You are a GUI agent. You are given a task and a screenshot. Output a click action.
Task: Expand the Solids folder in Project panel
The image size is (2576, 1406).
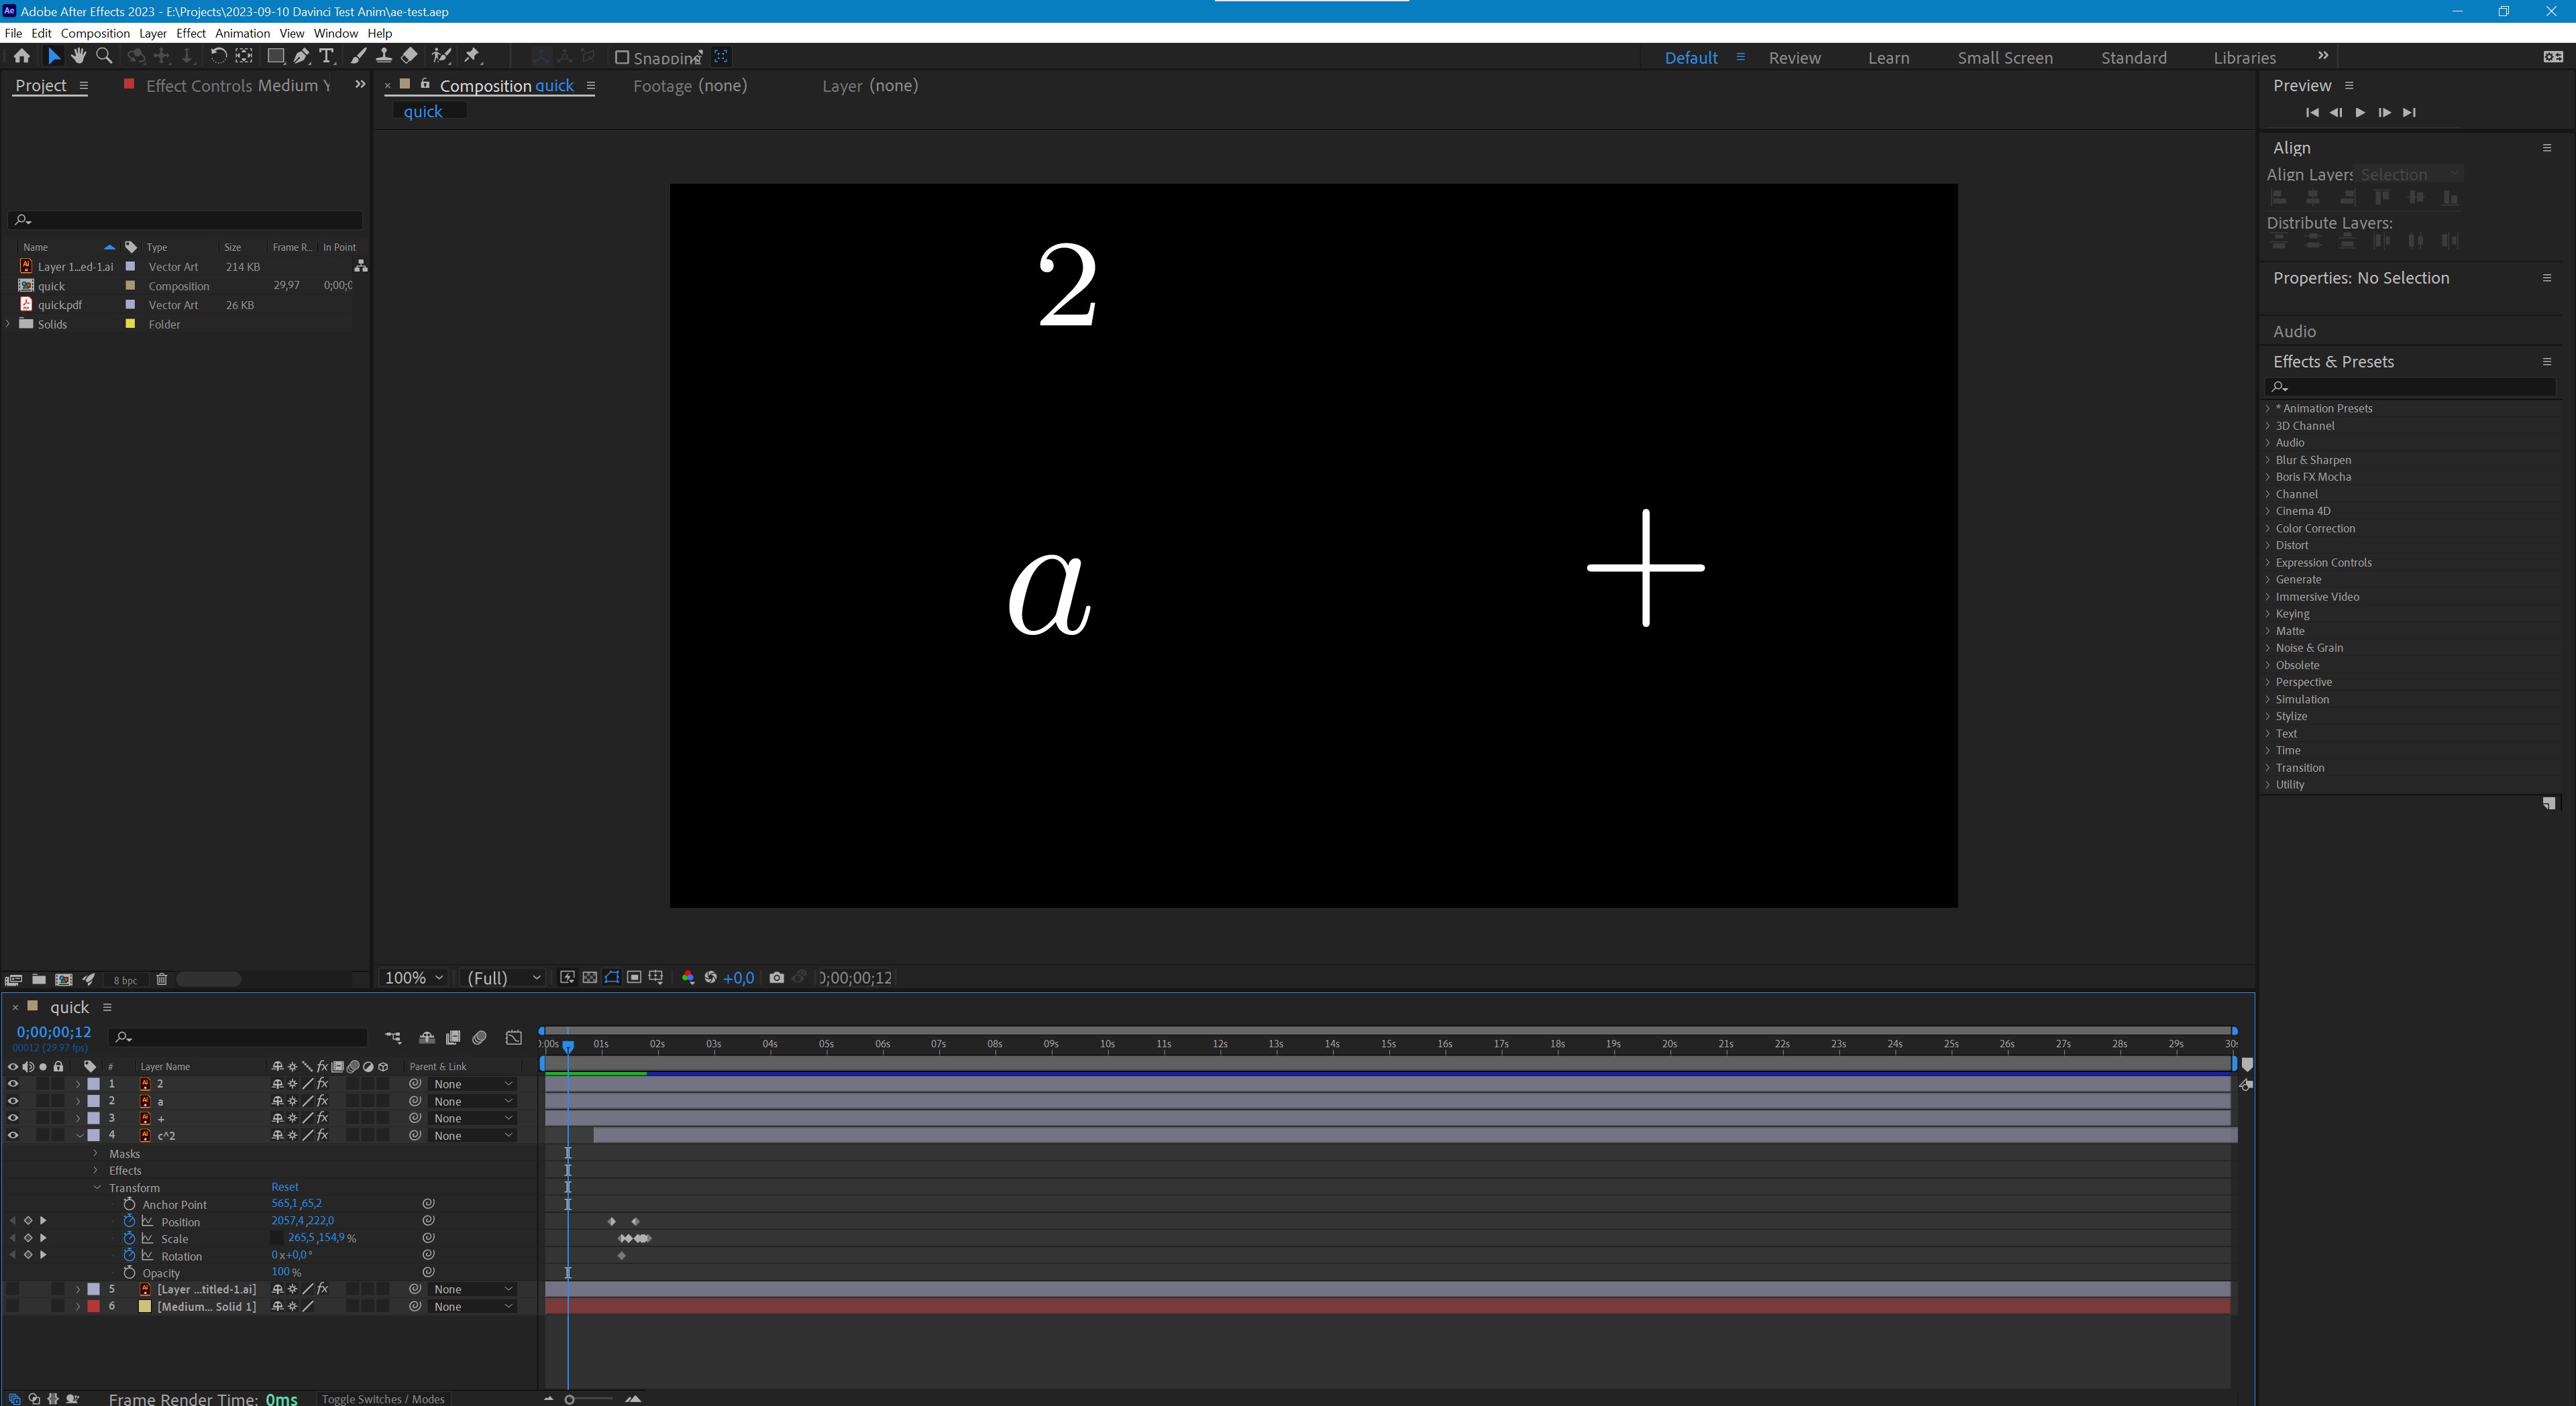(x=9, y=324)
